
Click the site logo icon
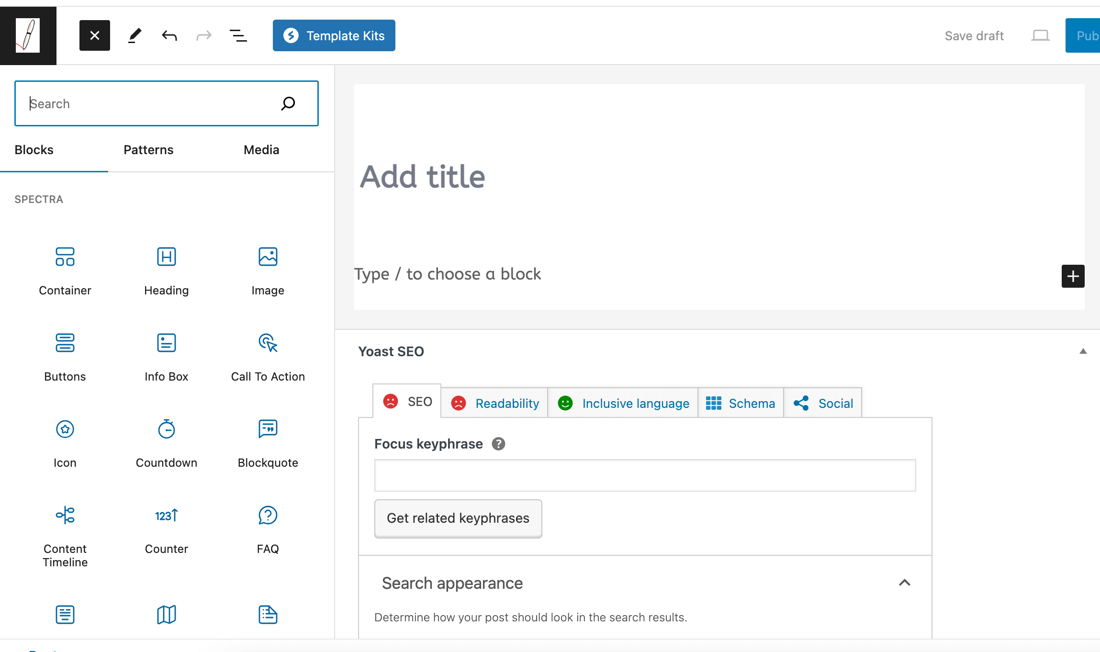point(28,35)
